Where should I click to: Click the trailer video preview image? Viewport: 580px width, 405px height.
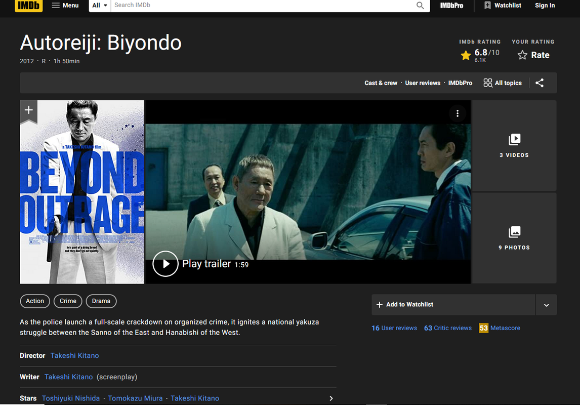(x=308, y=192)
